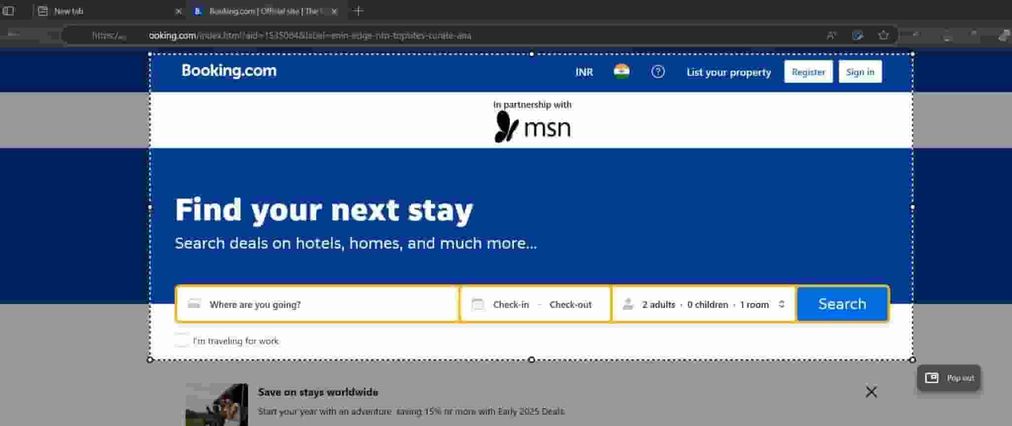Click the blue Search button
1012x426 pixels.
pos(843,304)
